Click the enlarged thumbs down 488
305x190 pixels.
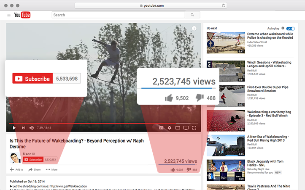coord(200,98)
